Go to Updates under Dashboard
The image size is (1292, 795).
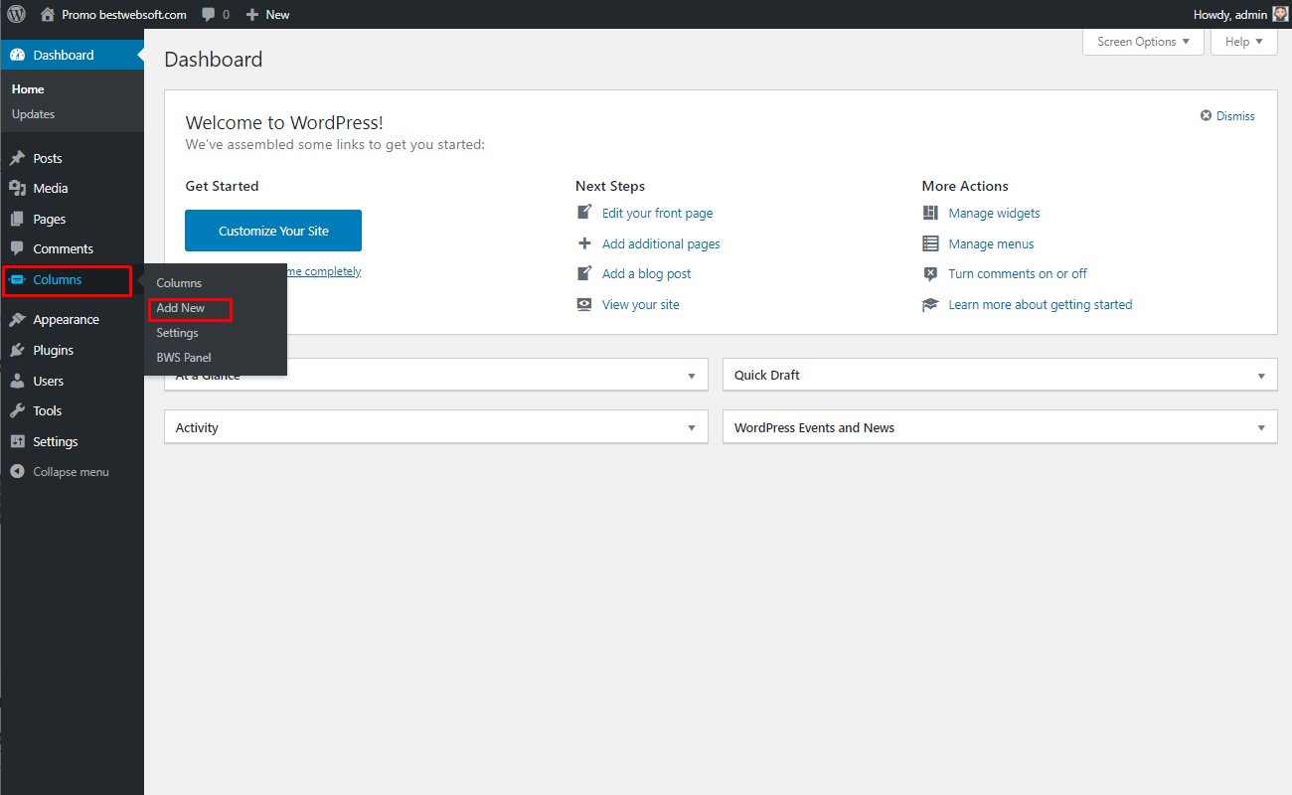(33, 114)
